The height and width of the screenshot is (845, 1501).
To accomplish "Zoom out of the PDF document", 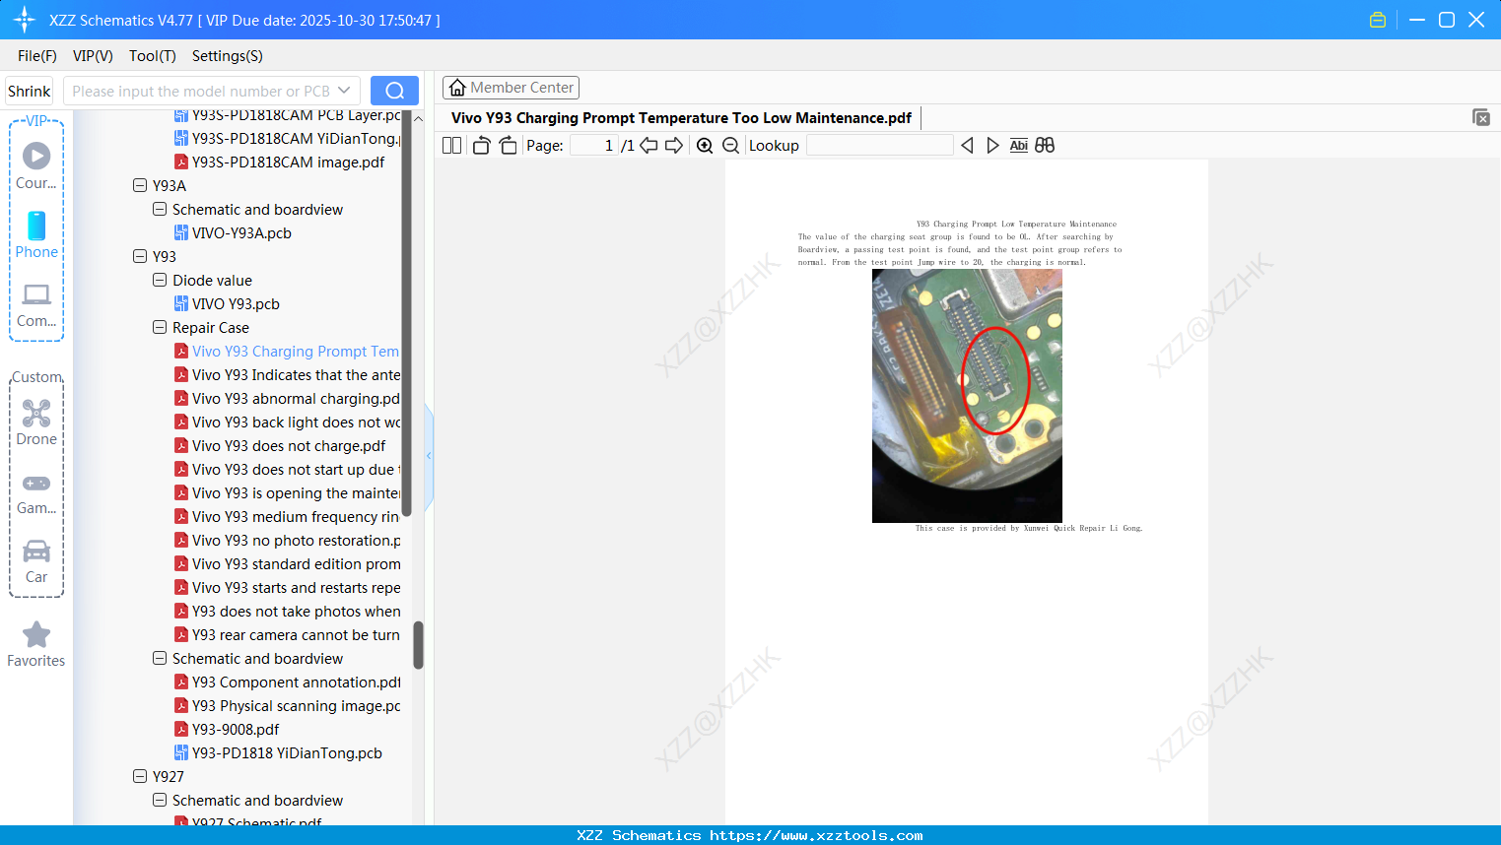I will [730, 146].
